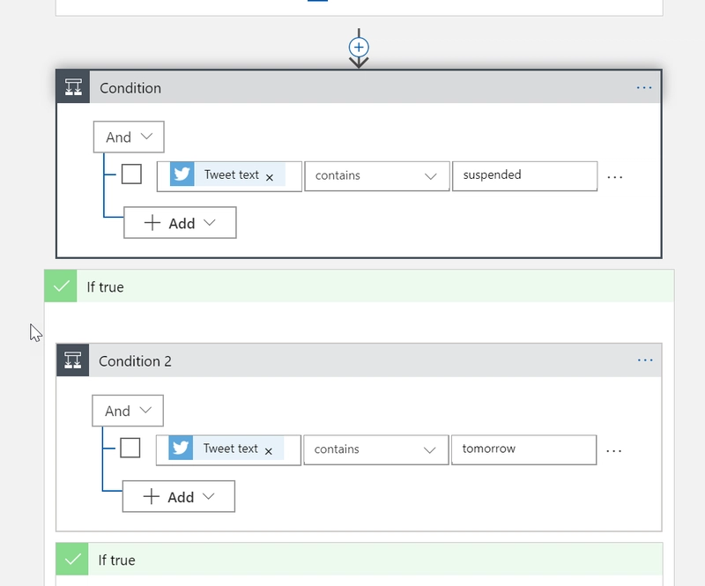Viewport: 705px width, 586px height.
Task: Open the Condition 2 card's ellipsis menu
Action: 645,361
